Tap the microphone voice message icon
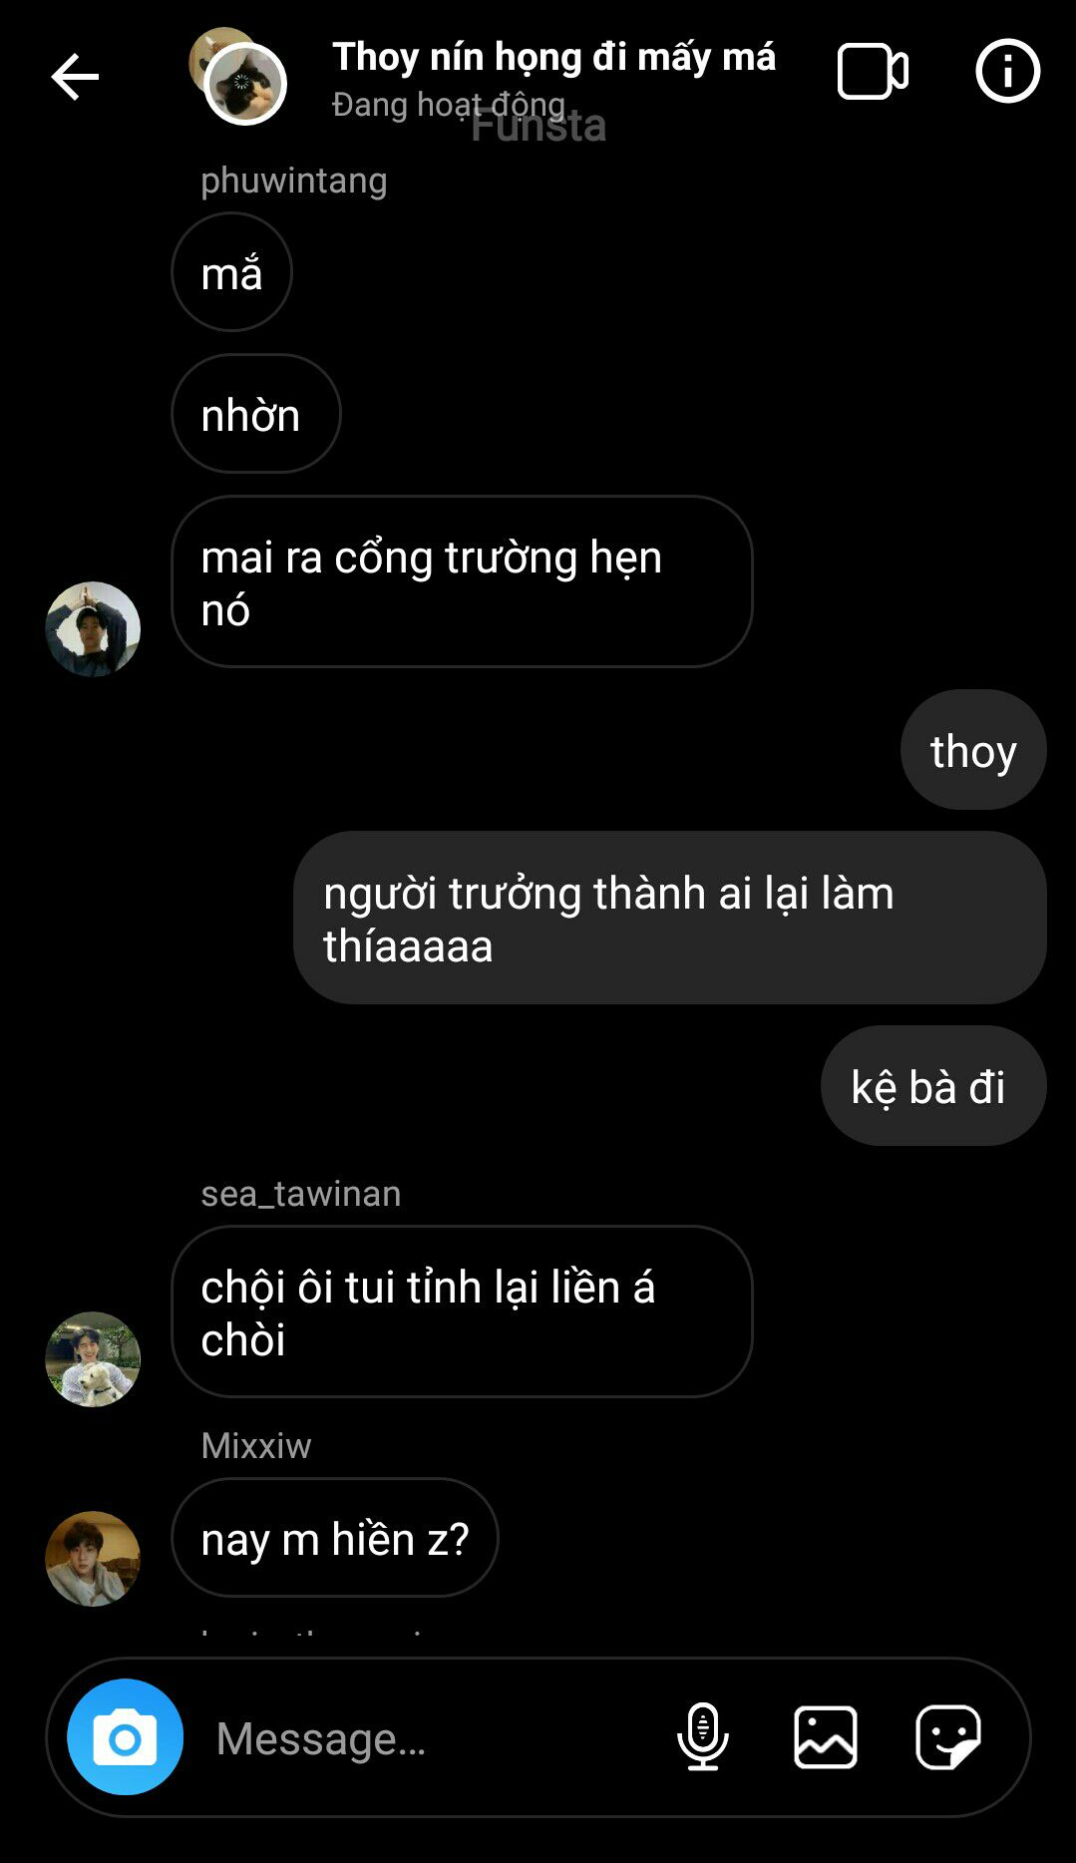Viewport: 1076px width, 1863px height. tap(703, 1736)
